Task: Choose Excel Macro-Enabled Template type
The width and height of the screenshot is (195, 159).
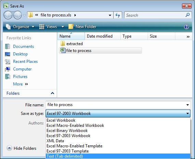Action: tap(118, 146)
